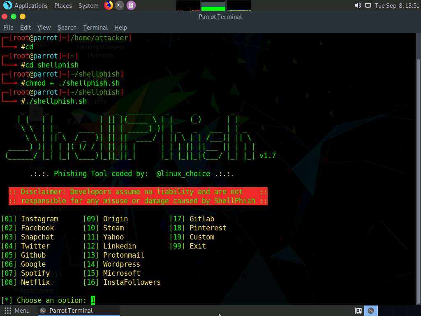This screenshot has height=316, width=421.
Task: Click the '[11] Yahoo' option text
Action: 104,237
